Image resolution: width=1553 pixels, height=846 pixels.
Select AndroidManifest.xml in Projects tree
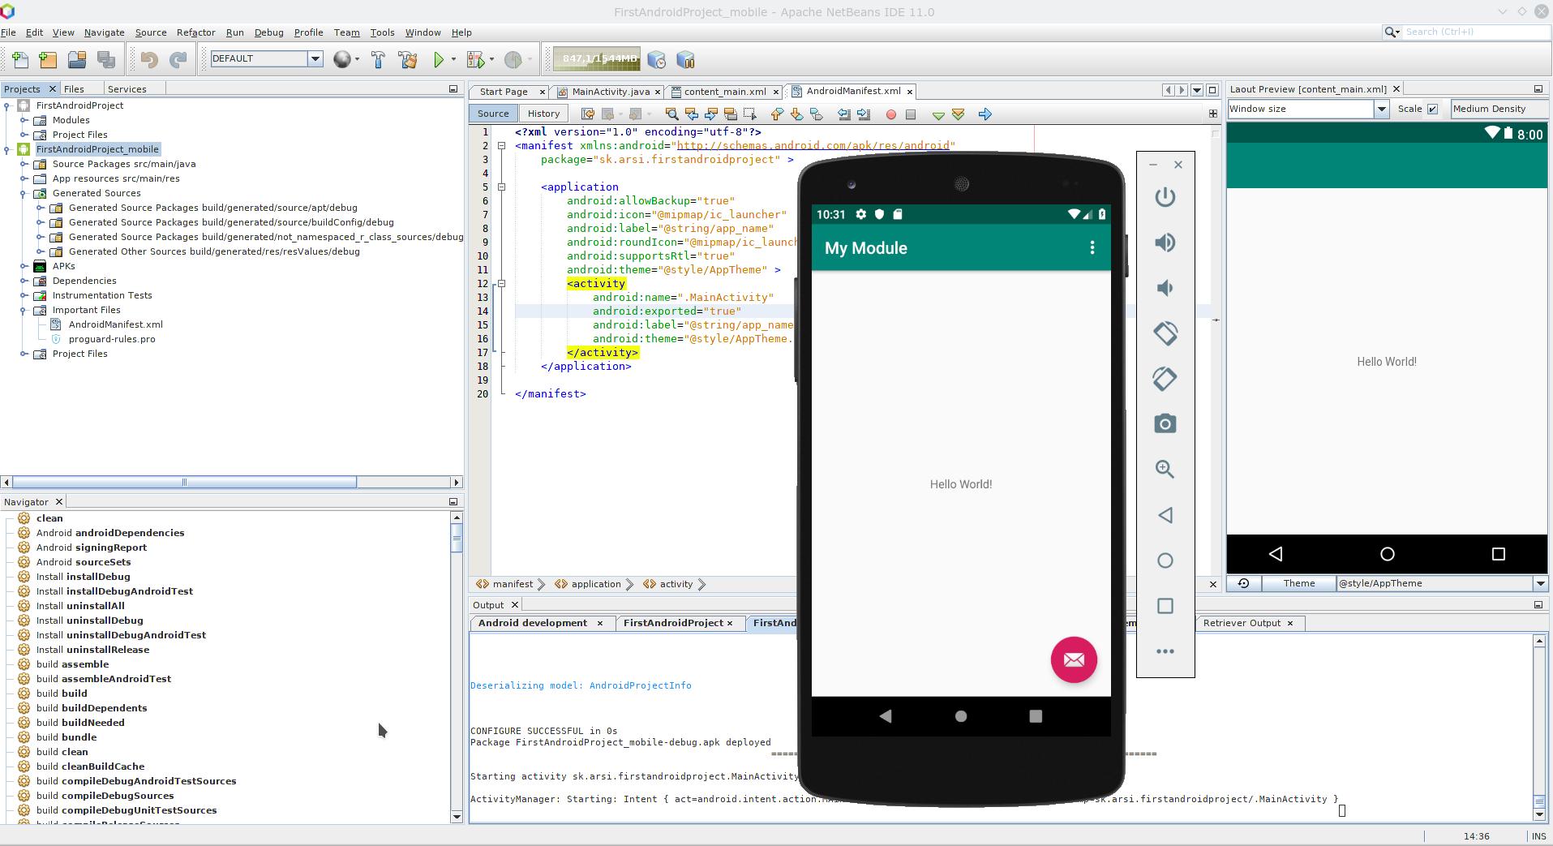115,324
